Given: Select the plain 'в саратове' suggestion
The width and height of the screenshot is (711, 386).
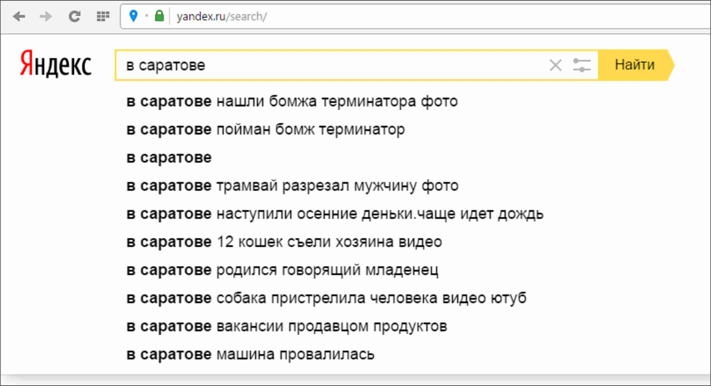Looking at the screenshot, I should (169, 158).
